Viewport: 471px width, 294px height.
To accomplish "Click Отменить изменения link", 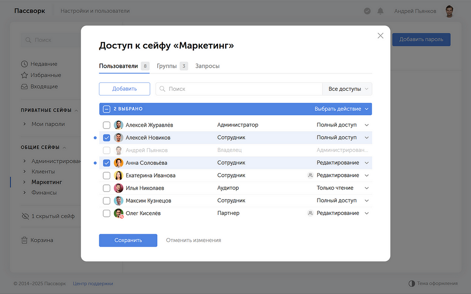I will pos(194,240).
